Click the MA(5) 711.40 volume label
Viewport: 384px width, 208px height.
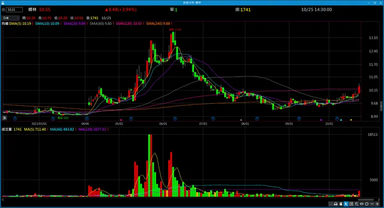35,129
